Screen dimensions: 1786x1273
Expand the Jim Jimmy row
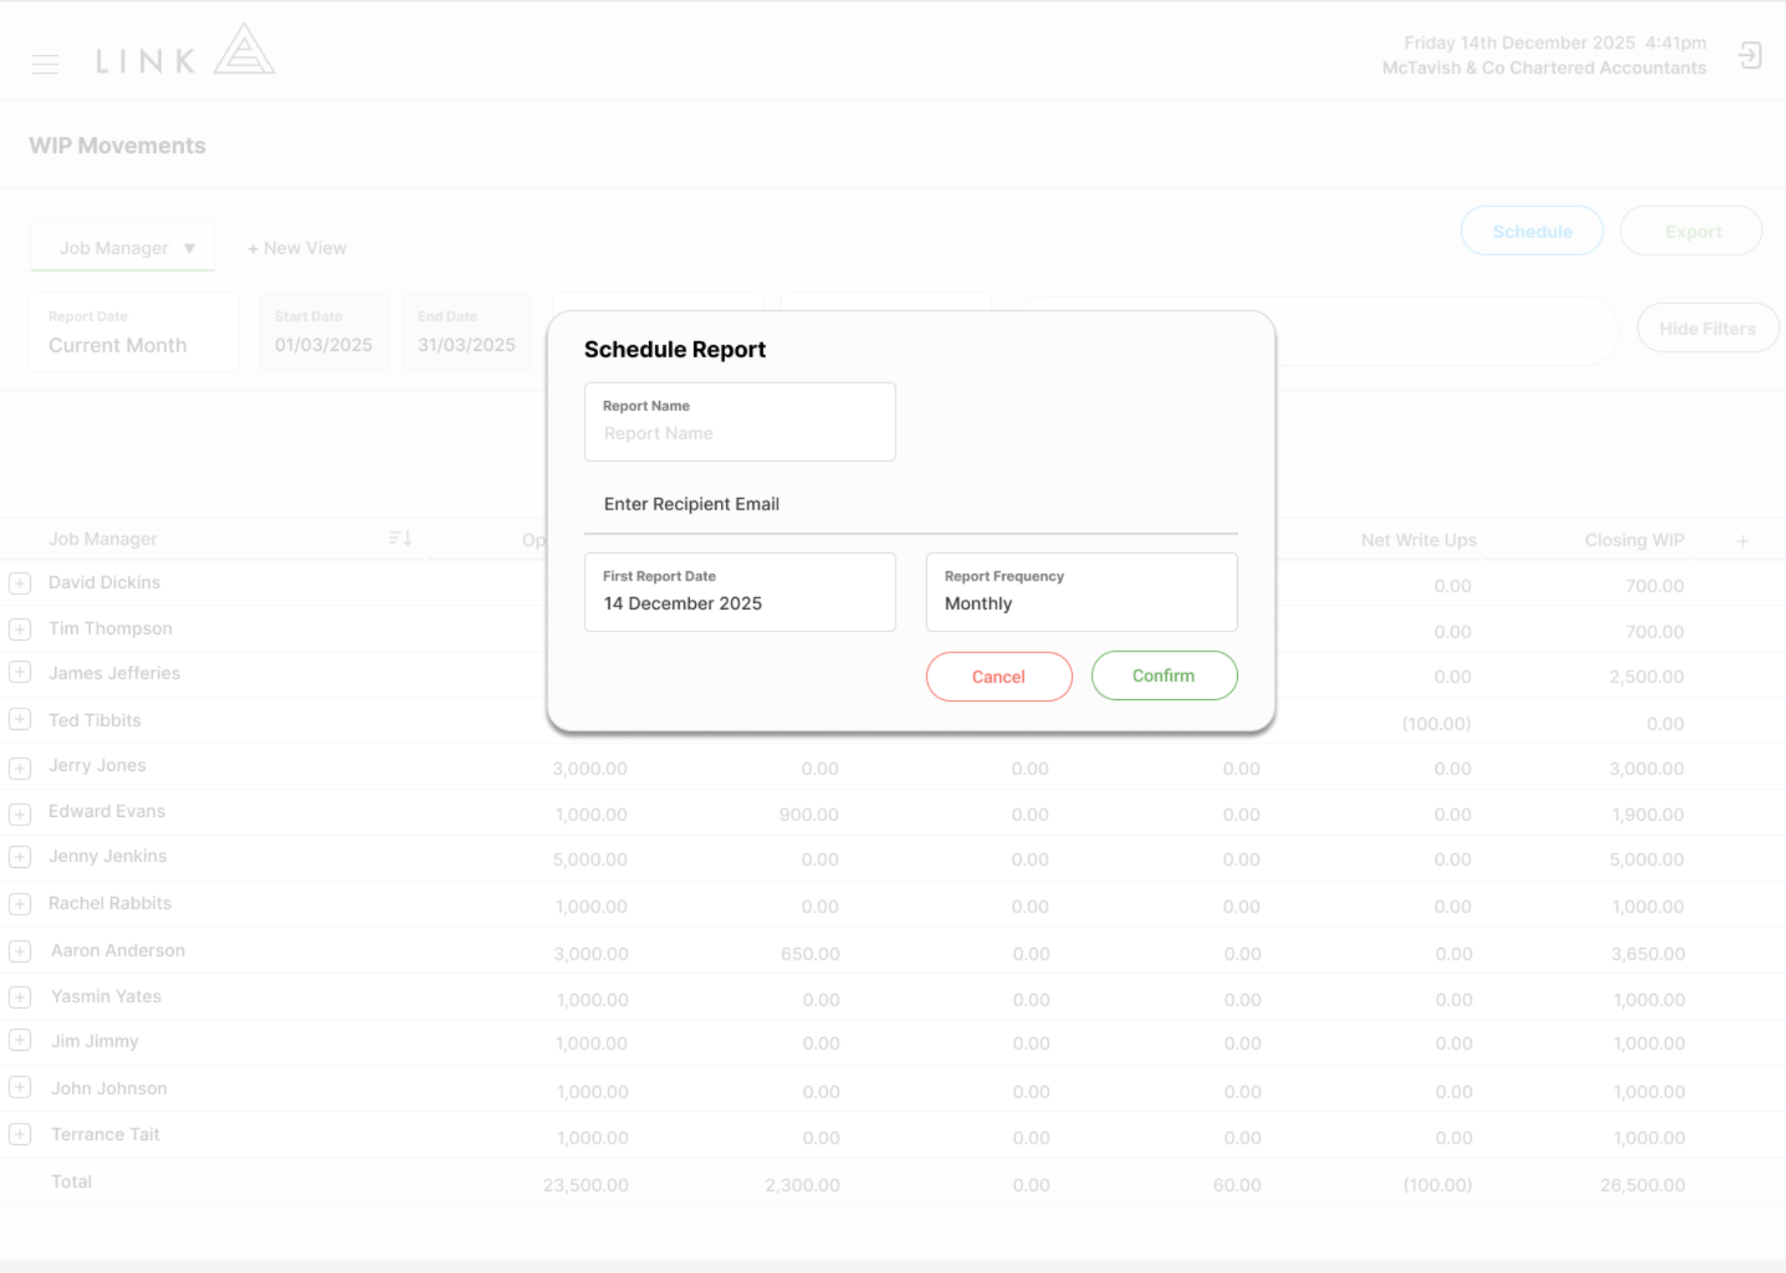click(20, 1041)
